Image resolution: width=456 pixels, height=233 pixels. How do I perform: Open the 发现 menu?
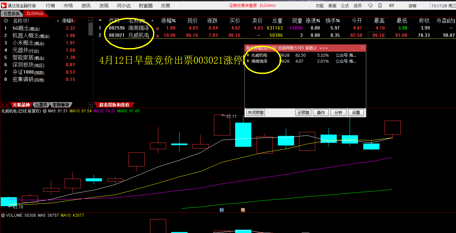click(104, 6)
